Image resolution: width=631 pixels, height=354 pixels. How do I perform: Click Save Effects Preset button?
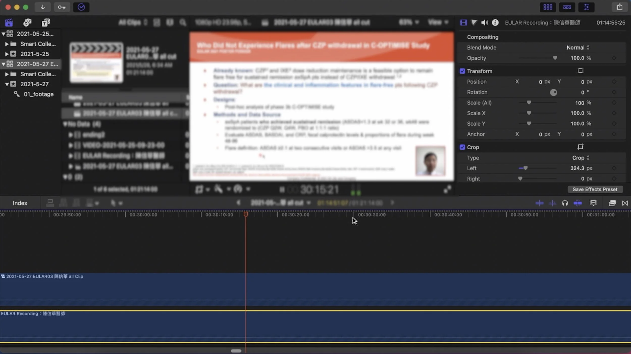(x=595, y=189)
